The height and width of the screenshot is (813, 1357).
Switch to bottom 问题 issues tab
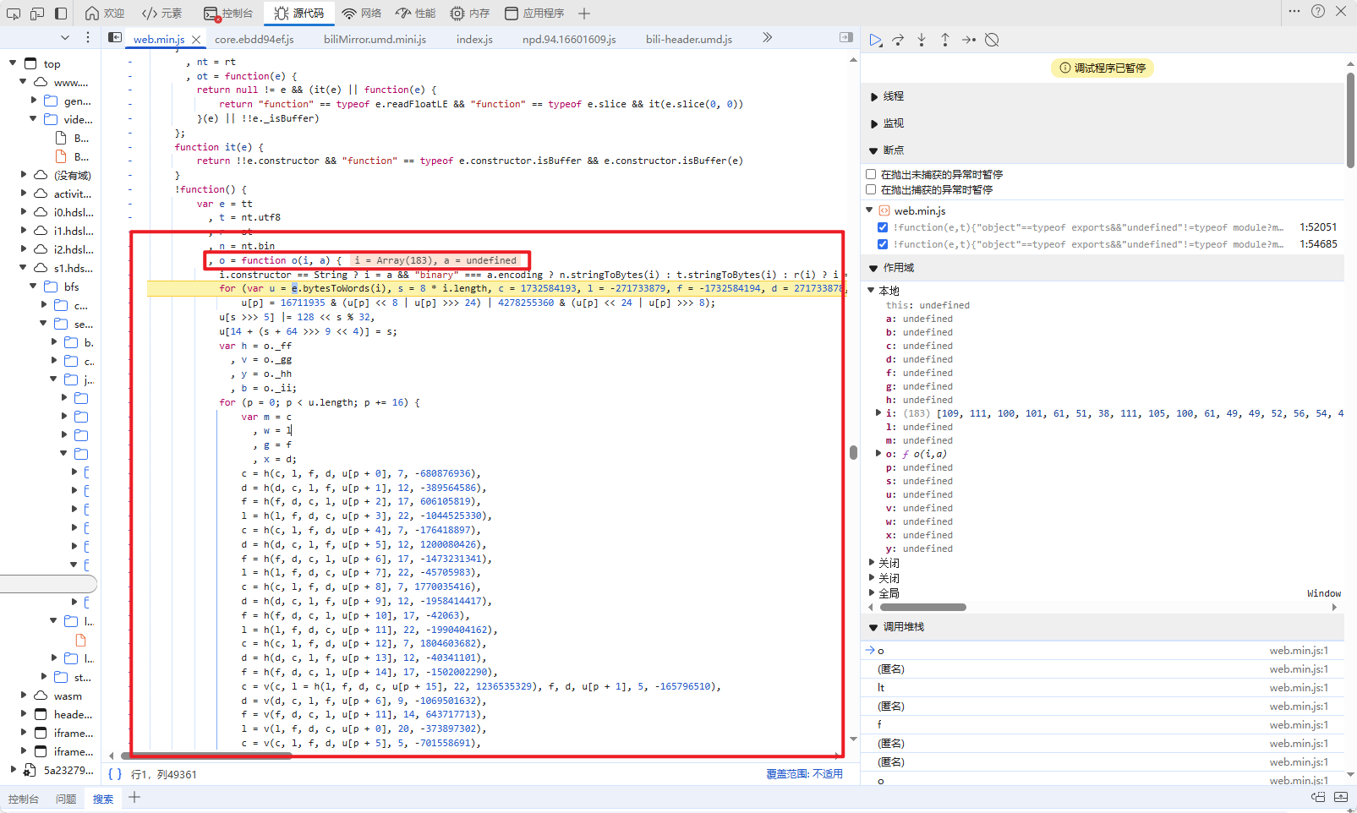(66, 799)
